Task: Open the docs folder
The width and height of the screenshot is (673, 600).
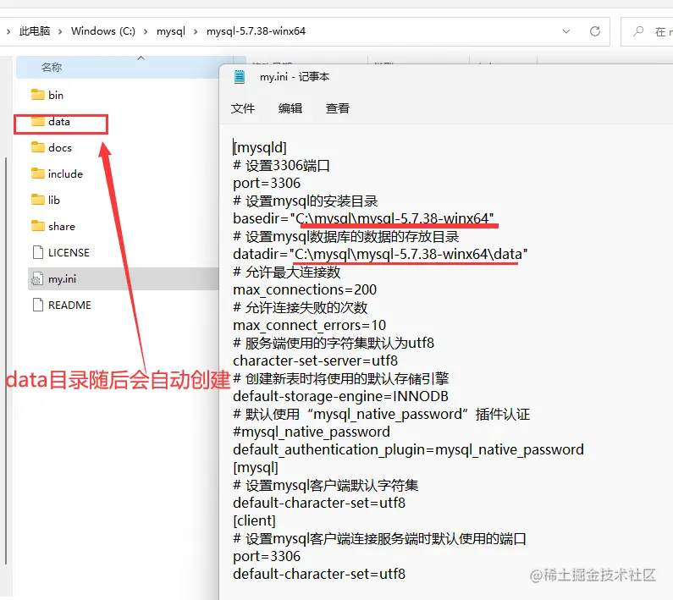Action: coord(52,147)
